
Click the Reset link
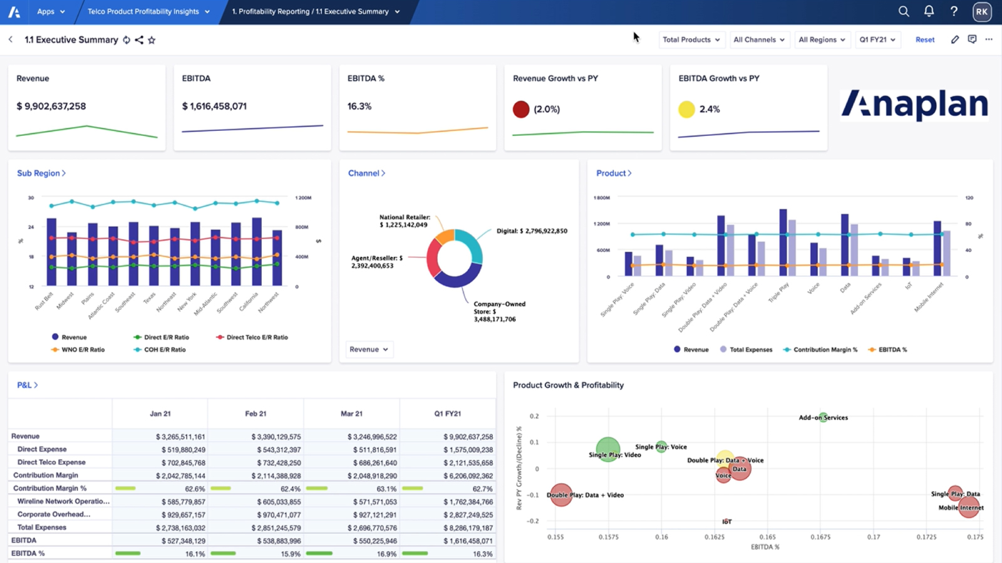point(924,39)
